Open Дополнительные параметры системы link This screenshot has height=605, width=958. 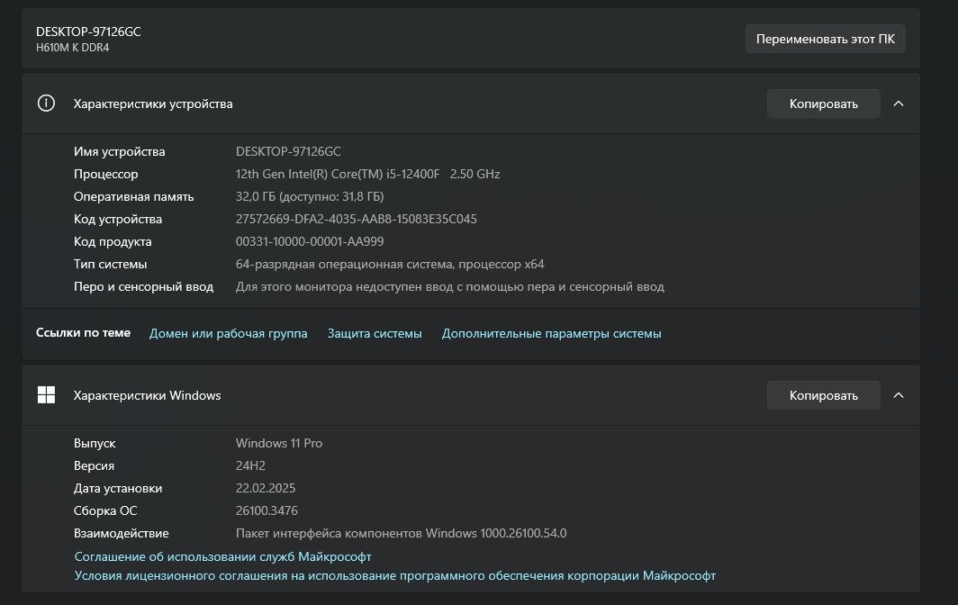click(552, 334)
